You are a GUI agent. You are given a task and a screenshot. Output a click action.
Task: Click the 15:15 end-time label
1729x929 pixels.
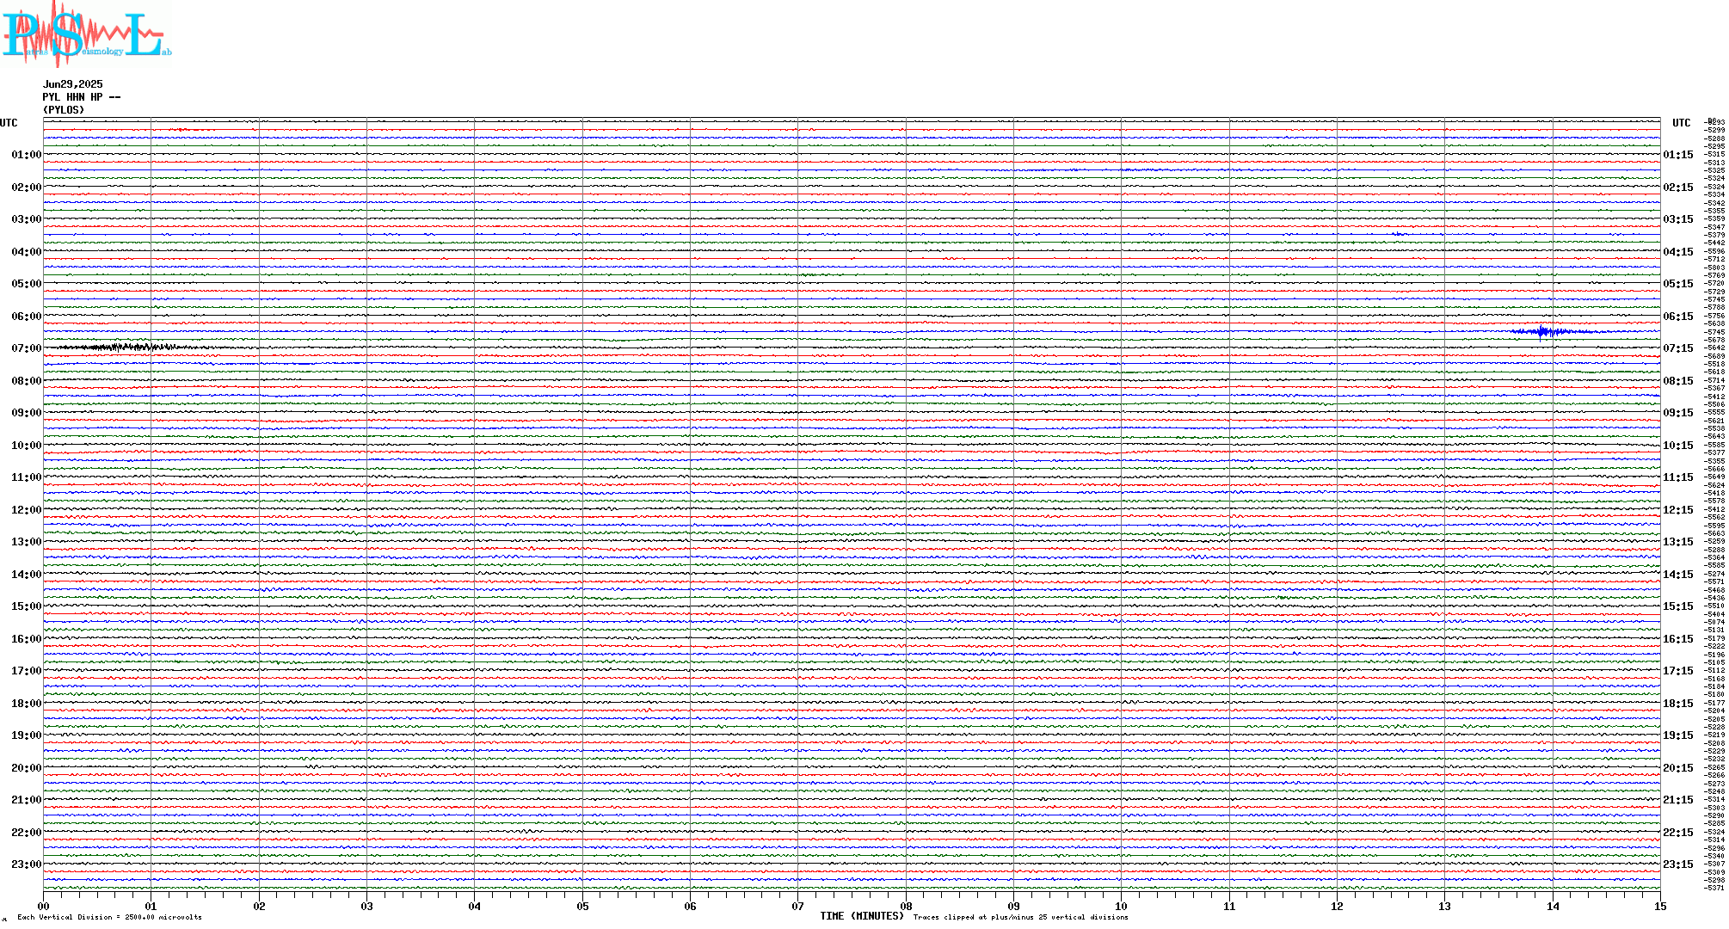tap(1678, 606)
